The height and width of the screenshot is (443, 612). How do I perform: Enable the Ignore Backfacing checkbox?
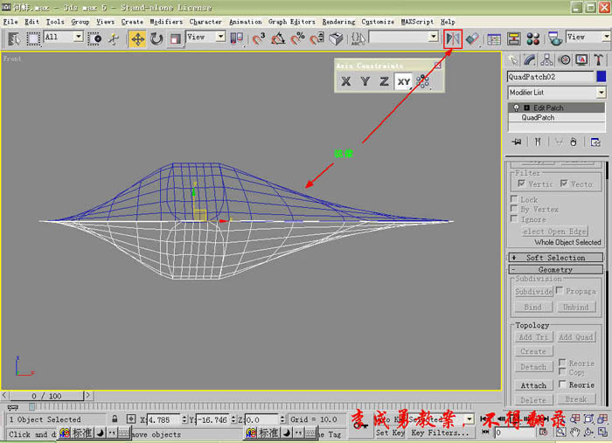[x=514, y=218]
